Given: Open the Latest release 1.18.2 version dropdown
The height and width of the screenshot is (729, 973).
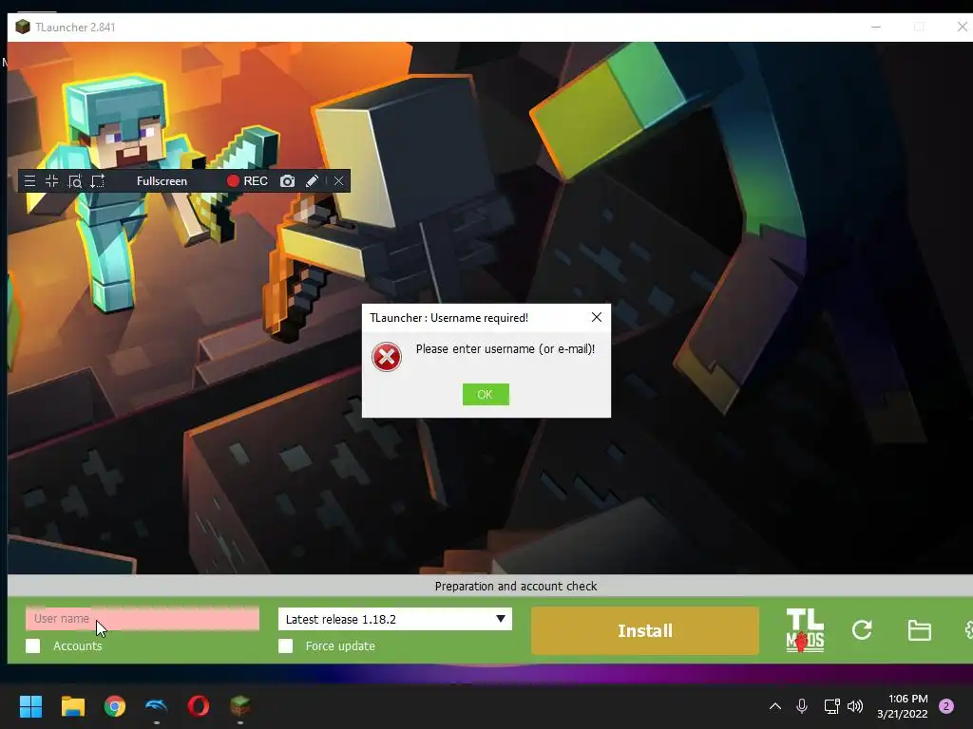Looking at the screenshot, I should tap(394, 619).
